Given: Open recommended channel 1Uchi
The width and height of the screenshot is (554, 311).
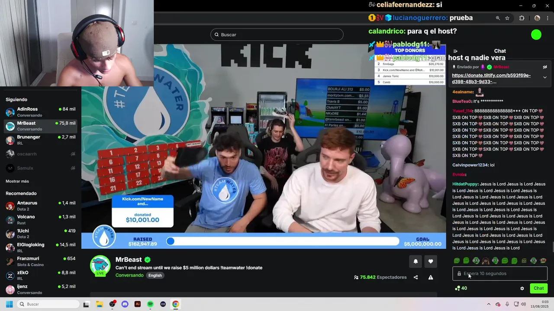Looking at the screenshot, I should pos(41,234).
